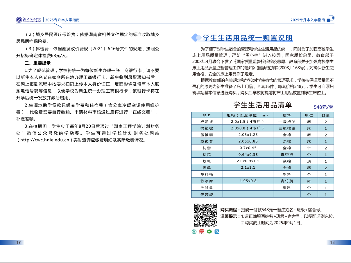Click the spec value 2.05x1.25
Image resolution: width=351 pixels, height=263 pixels.
coord(248,135)
